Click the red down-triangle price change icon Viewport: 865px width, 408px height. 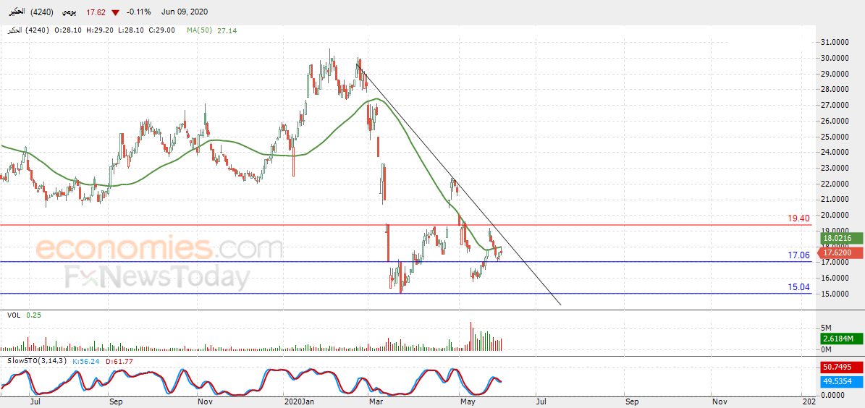pyautogui.click(x=115, y=12)
